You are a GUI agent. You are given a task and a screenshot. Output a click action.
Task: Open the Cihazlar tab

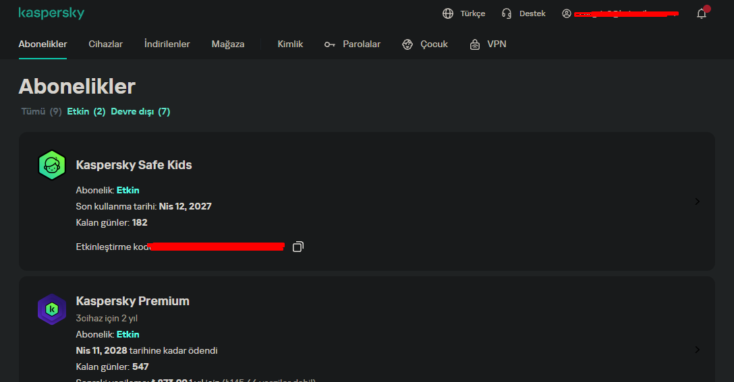point(105,44)
